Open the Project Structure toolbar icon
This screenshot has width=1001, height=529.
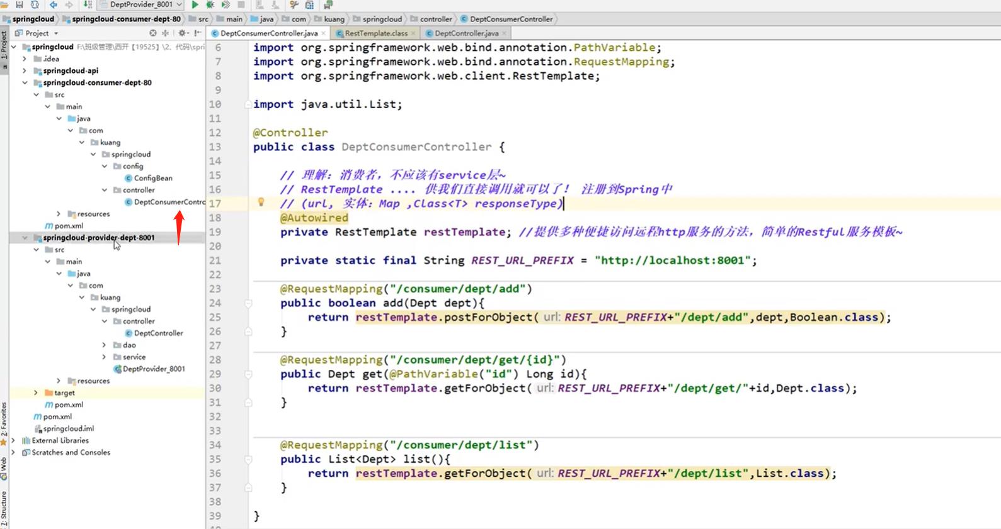tap(309, 4)
